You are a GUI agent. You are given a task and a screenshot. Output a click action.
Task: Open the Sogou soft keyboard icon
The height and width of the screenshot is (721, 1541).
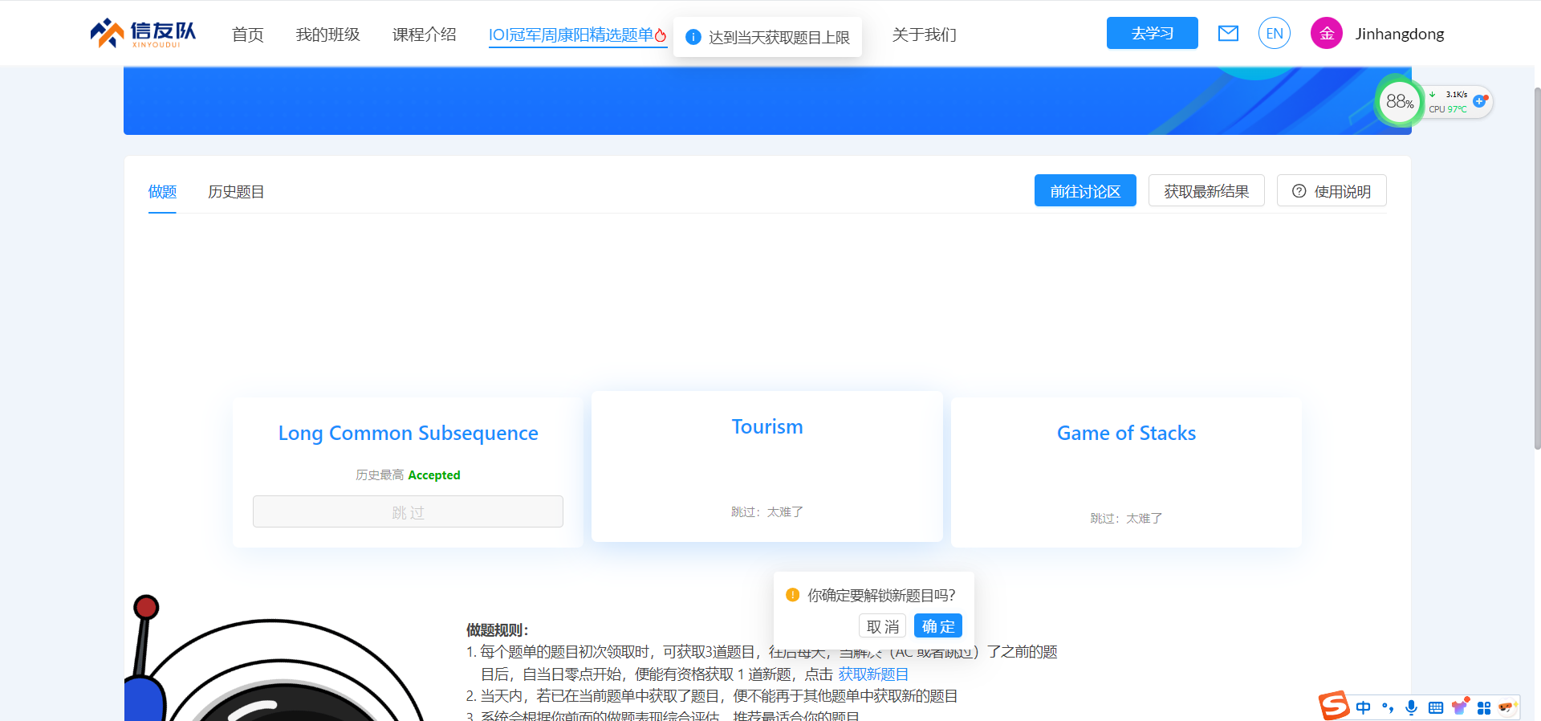(1436, 707)
